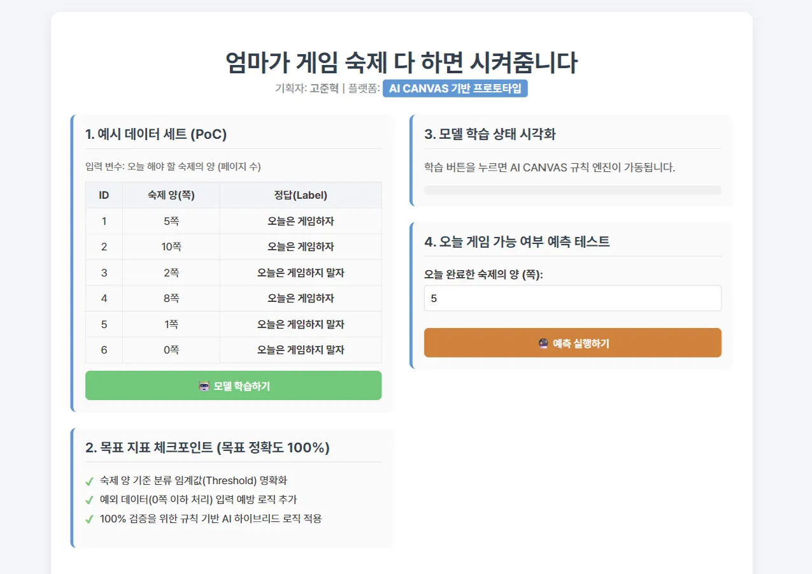Click the label 오늘 완료한 숙제의 양 (쪽):
This screenshot has height=574, width=812.
[483, 274]
